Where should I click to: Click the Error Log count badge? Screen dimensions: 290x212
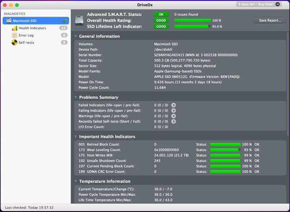coord(64,35)
